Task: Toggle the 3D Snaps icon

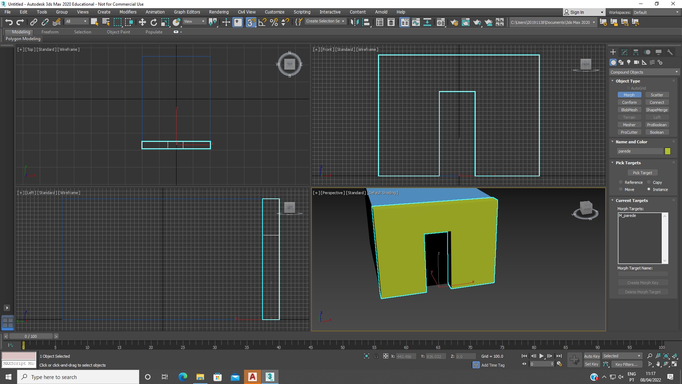Action: click(251, 22)
